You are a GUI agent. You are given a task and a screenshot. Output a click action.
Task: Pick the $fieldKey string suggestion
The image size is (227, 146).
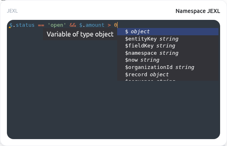[168, 46]
